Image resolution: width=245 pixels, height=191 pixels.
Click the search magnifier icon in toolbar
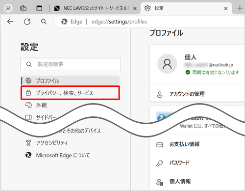point(44,22)
